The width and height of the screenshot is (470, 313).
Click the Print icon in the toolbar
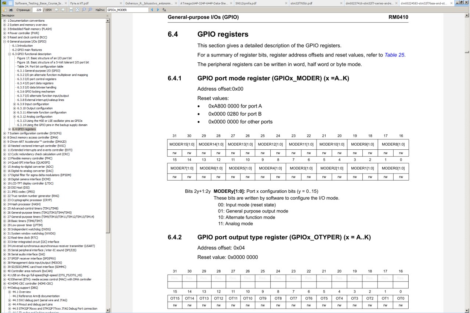[x=11, y=10]
